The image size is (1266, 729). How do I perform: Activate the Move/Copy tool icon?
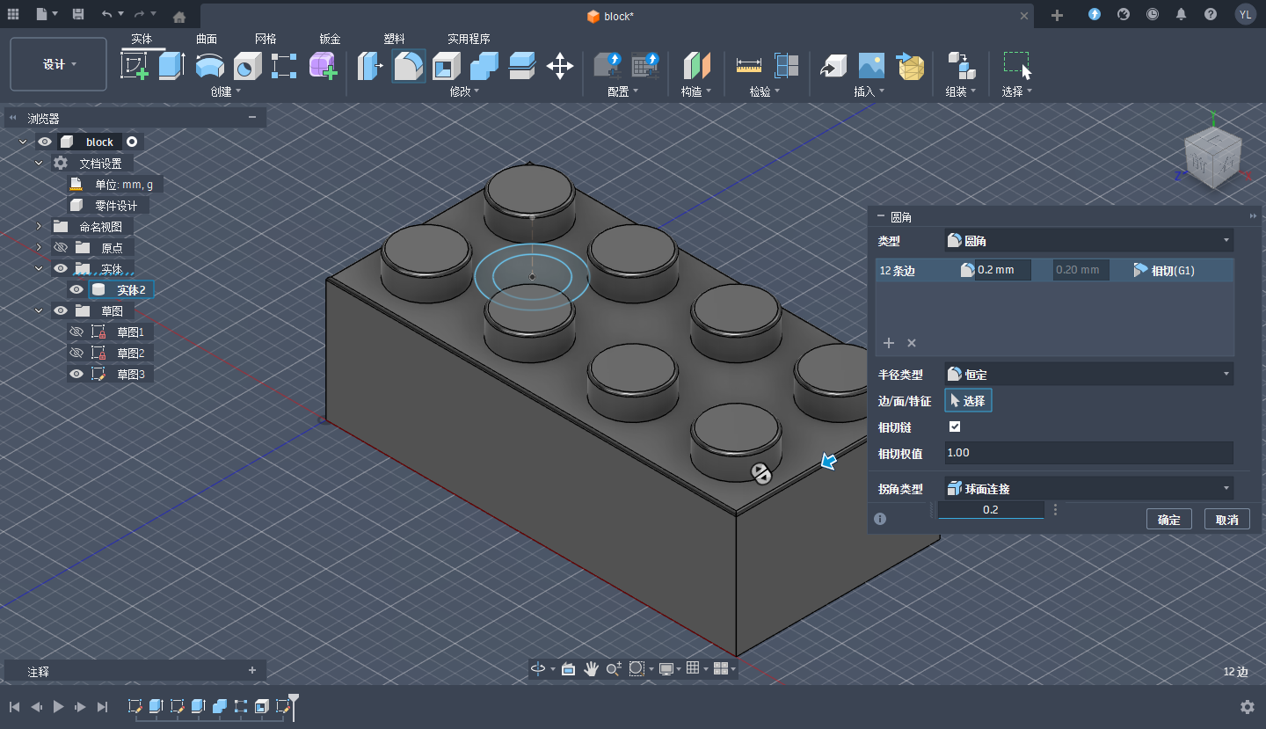tap(560, 66)
